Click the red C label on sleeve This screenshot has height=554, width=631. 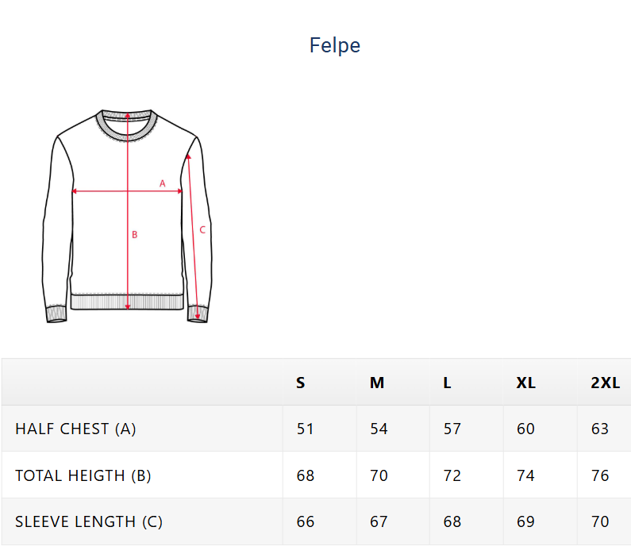(202, 230)
